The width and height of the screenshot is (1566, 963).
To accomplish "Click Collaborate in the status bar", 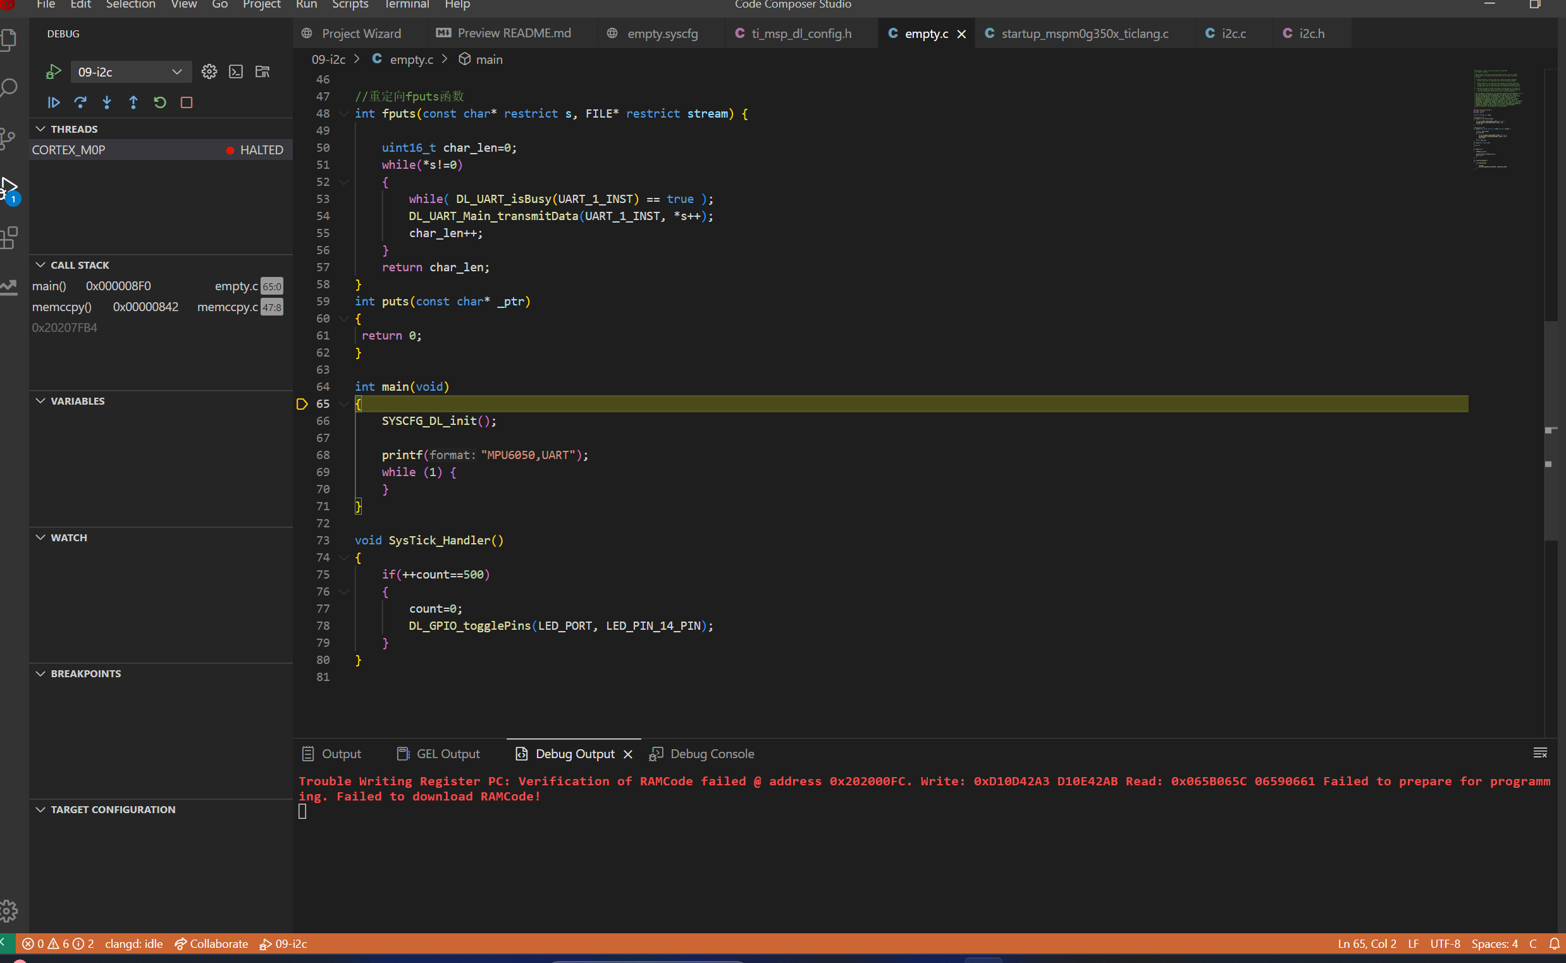I will tap(211, 943).
